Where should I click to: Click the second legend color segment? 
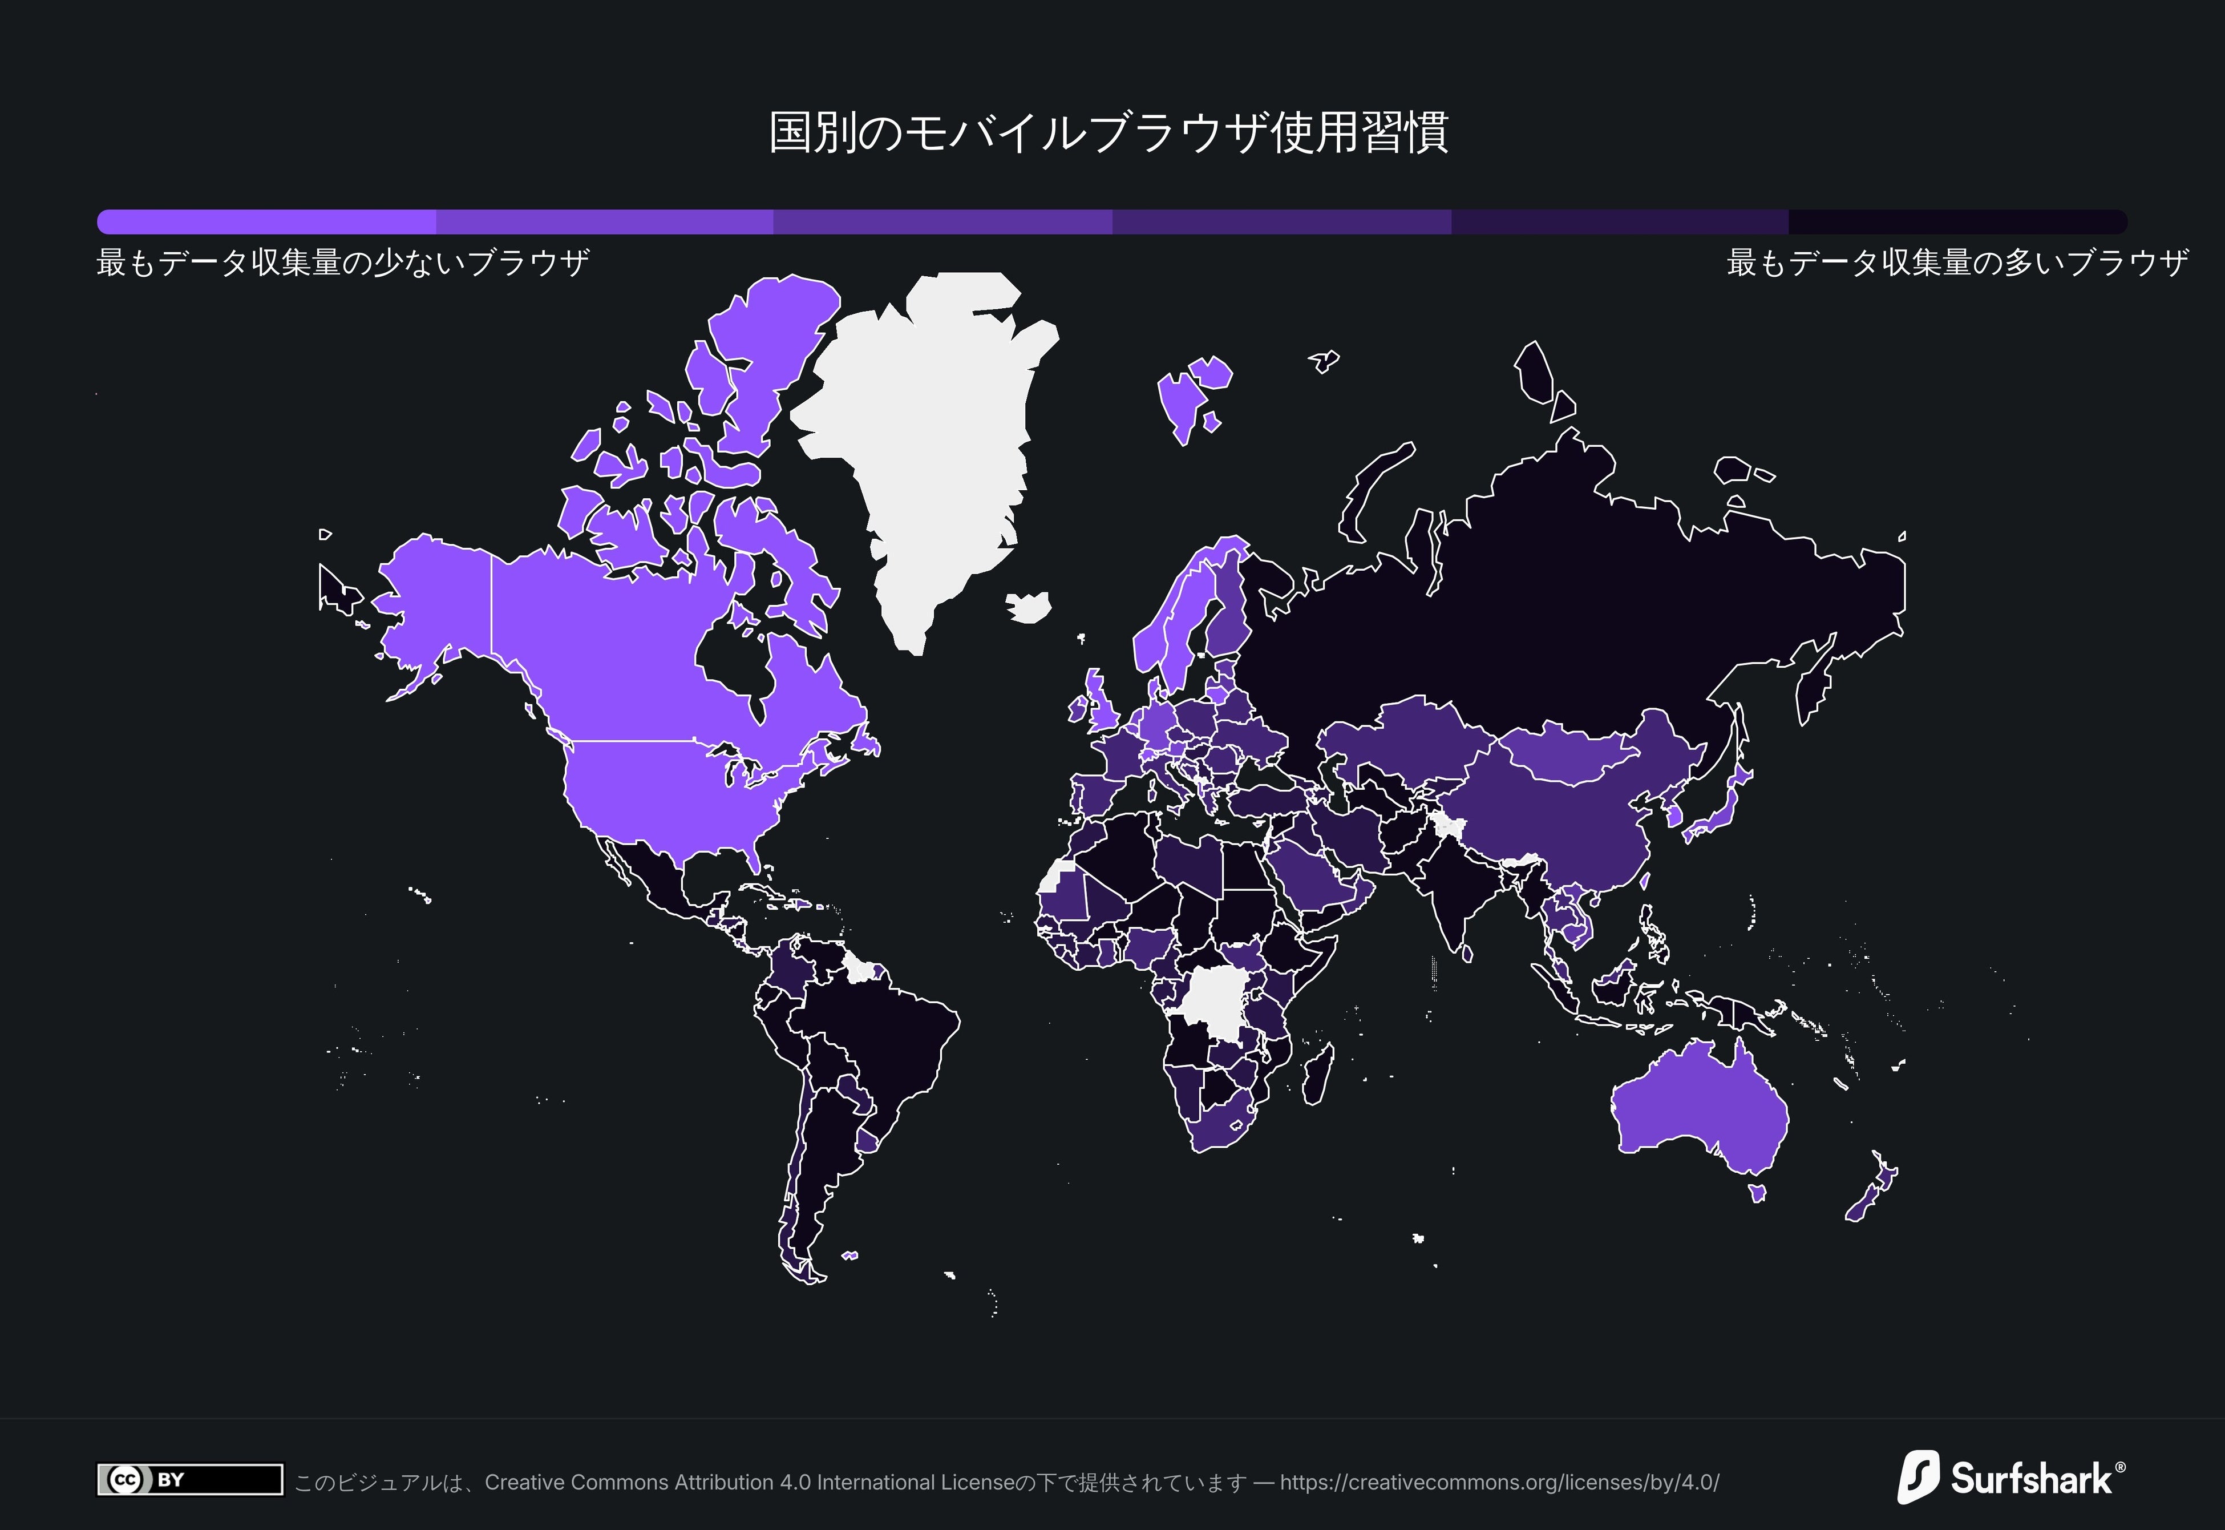coord(605,221)
